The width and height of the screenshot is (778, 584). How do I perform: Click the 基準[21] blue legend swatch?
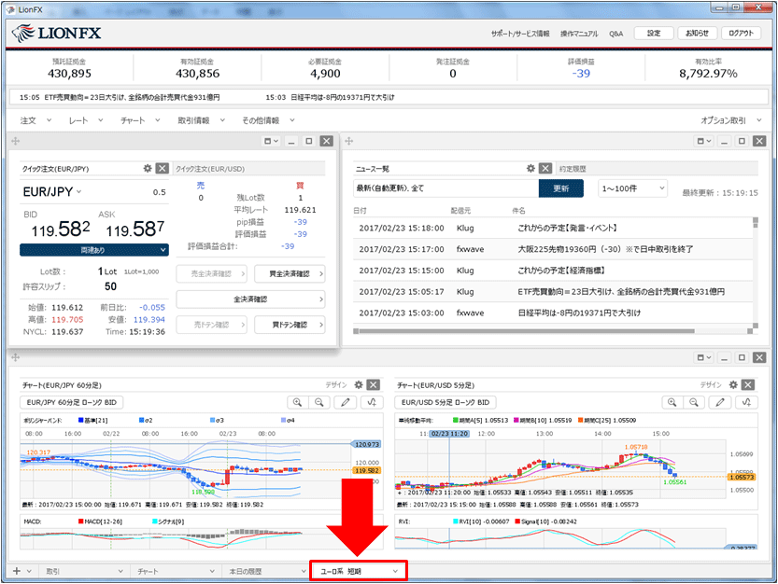80,420
